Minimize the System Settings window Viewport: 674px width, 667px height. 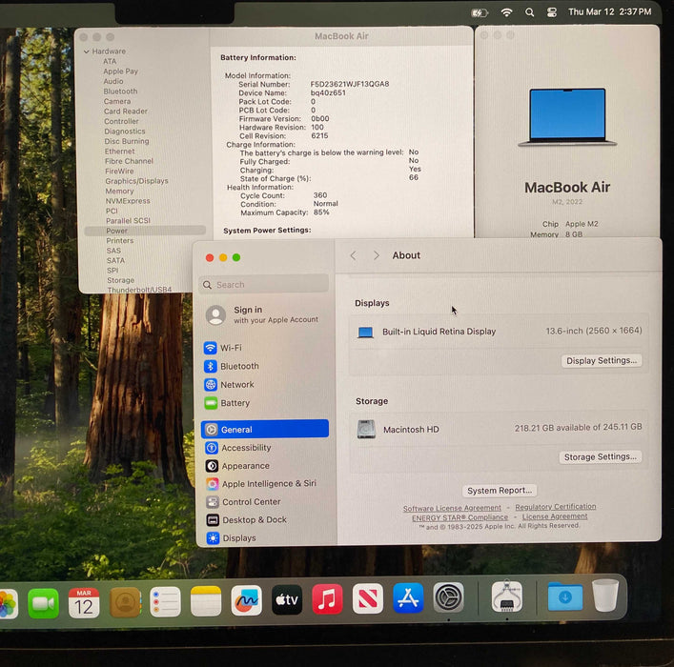223,257
